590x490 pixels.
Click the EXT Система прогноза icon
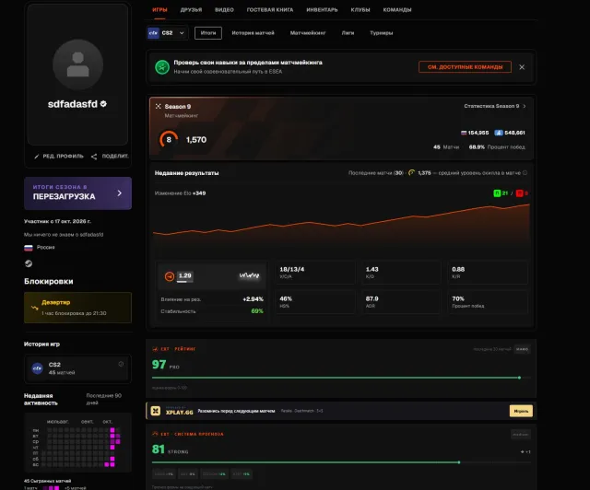pos(155,434)
